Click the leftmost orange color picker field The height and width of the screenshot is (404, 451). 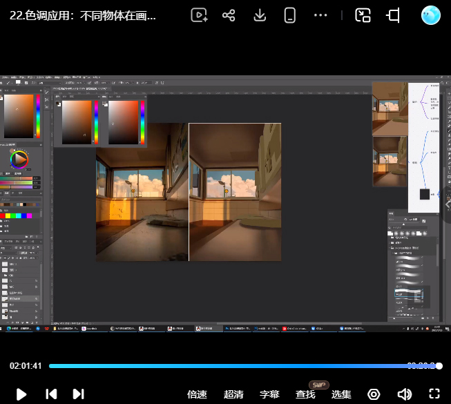click(19, 116)
